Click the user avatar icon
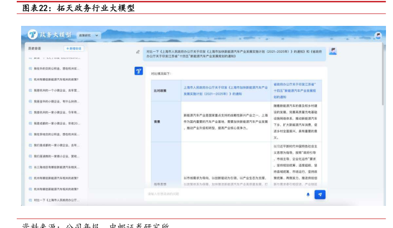Screen dimensions: 393x228 (333, 51)
